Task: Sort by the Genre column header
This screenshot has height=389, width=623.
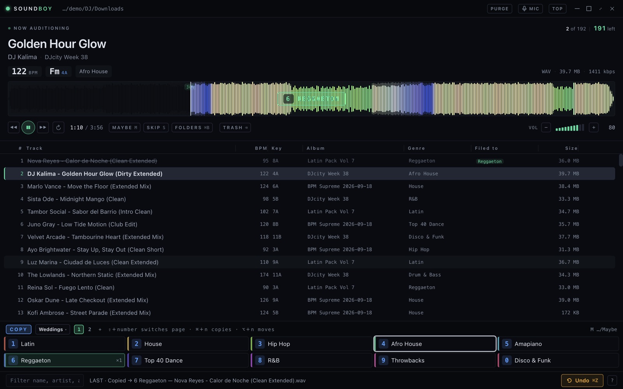Action: click(x=416, y=148)
